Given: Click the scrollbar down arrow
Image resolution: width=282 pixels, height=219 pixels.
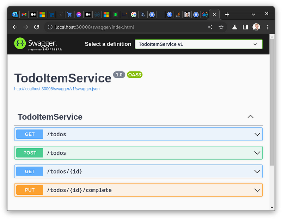Looking at the screenshot, I should (x=272, y=208).
